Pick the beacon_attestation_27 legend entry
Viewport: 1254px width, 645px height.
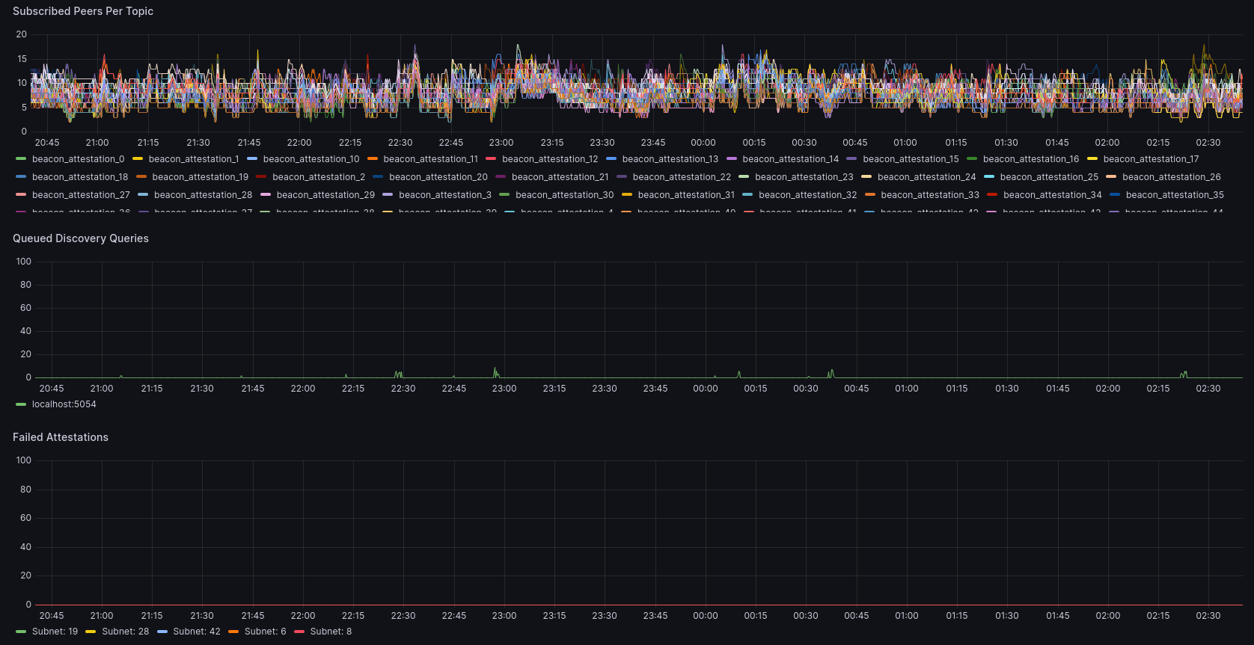click(x=81, y=195)
